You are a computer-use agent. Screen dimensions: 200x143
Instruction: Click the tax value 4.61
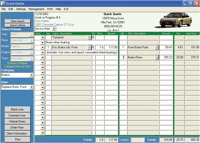[x=179, y=47]
